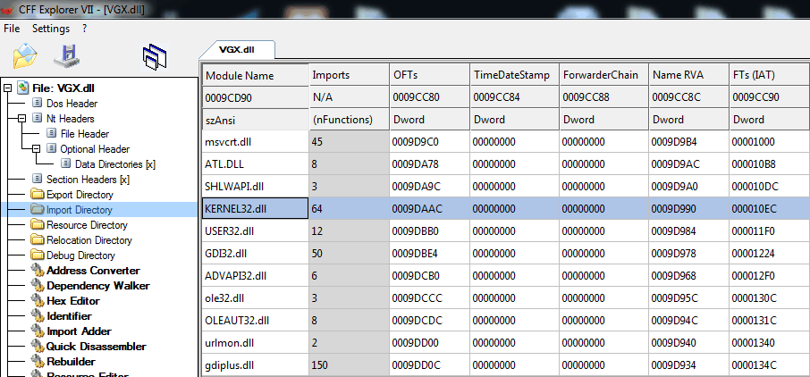Click the Import Directory folder icon
This screenshot has width=810, height=377.
tap(37, 209)
